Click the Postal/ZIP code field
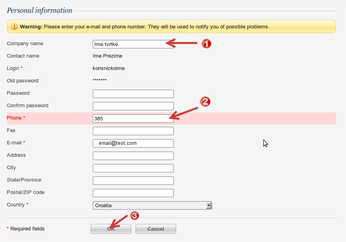Screen dimensions: 346x242 pos(133,193)
